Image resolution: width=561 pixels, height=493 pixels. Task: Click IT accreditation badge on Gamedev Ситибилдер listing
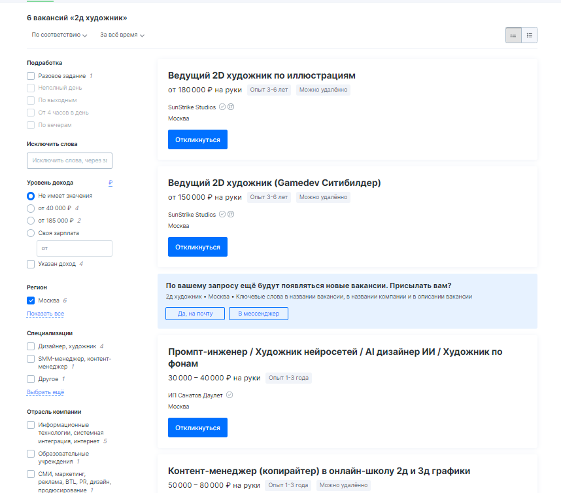pos(231,214)
